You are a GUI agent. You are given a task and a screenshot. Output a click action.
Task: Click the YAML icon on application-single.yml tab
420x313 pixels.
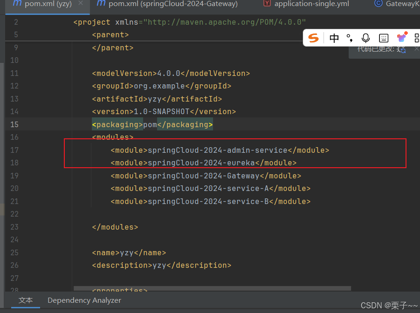click(267, 4)
